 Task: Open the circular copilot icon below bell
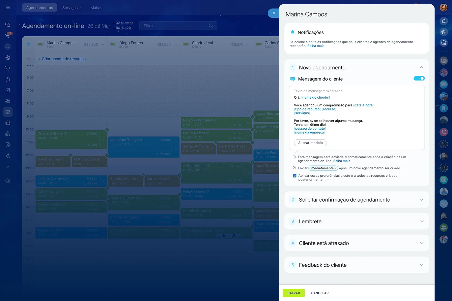(x=444, y=32)
